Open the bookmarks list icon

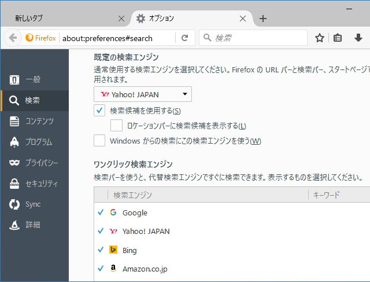click(x=338, y=38)
